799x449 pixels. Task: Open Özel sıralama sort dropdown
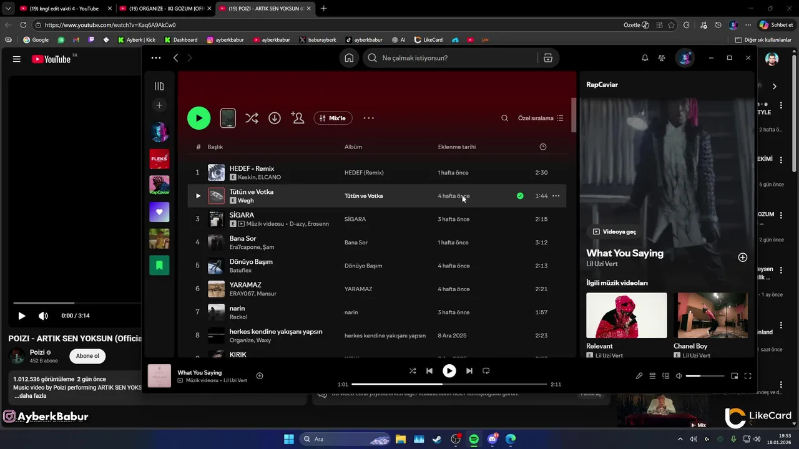point(541,118)
